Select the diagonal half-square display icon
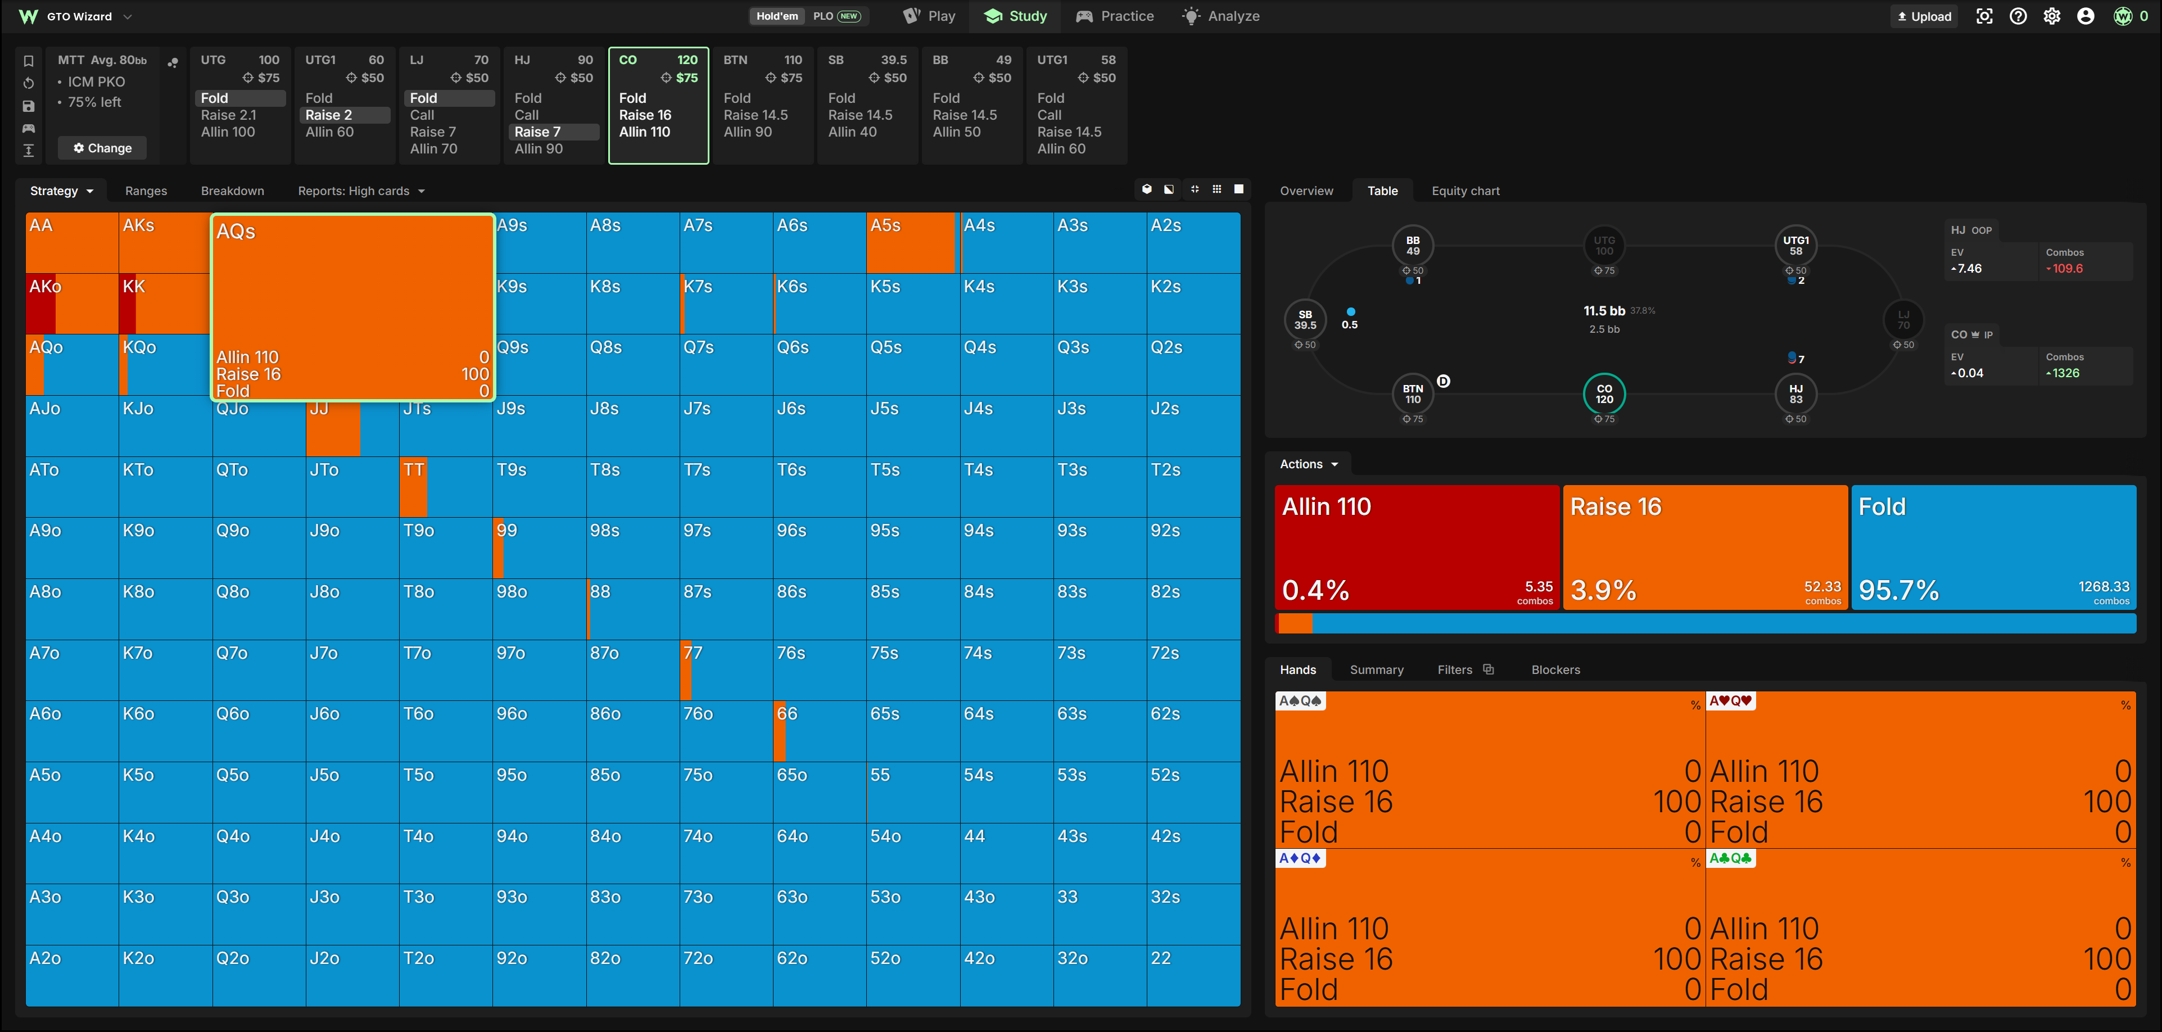Screen dimensions: 2162x1032 click(1169, 189)
